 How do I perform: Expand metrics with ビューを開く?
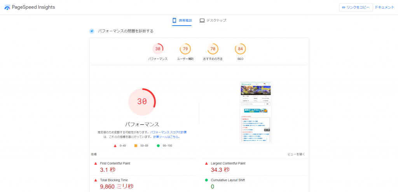click(296, 154)
